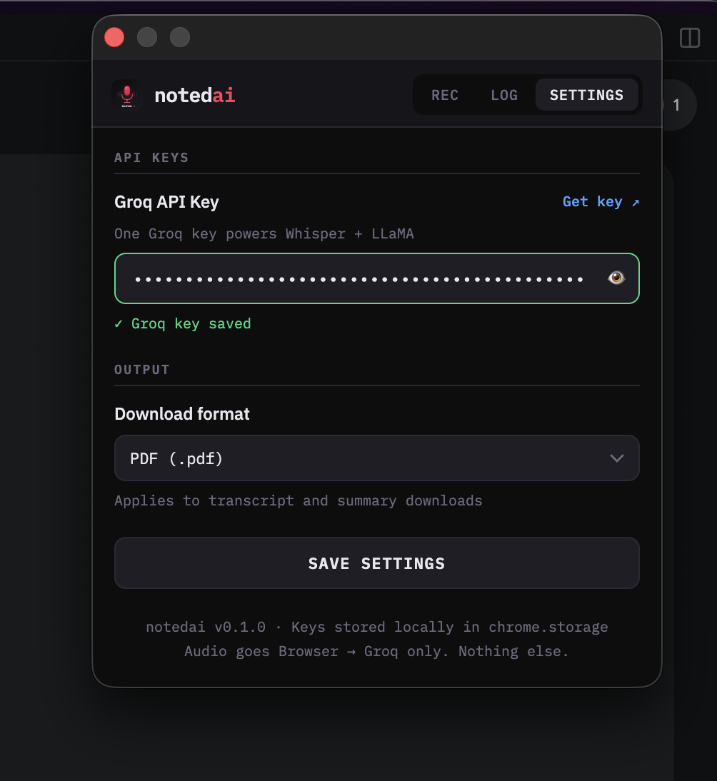Click the split-panel sidebar icon at top right
The image size is (717, 781).
coord(690,38)
